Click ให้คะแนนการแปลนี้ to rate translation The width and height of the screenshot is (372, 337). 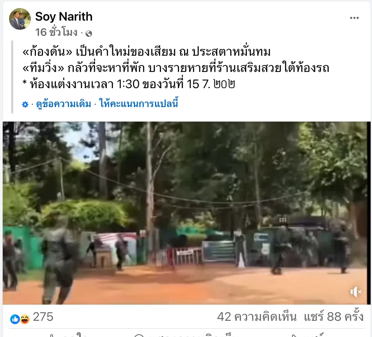click(x=139, y=103)
